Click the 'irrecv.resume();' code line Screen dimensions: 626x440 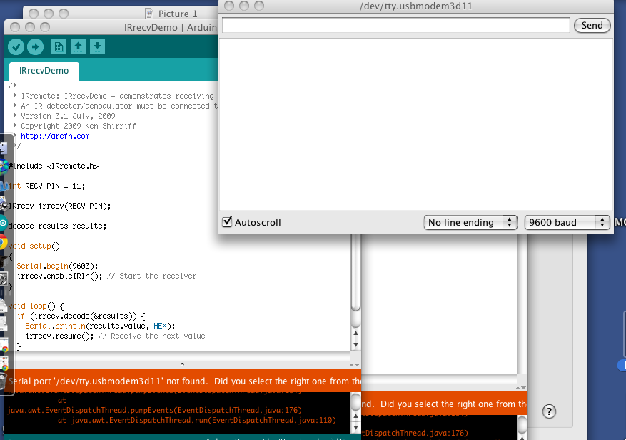tap(59, 336)
